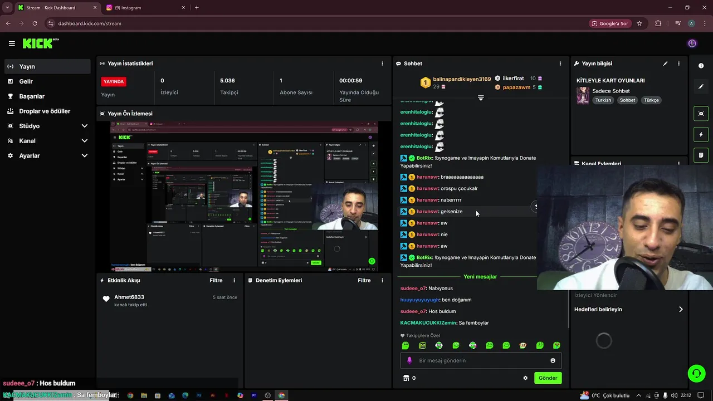Image resolution: width=713 pixels, height=401 pixels.
Task: Open Etkinlik Akışı three-dot menu
Action: [234, 280]
